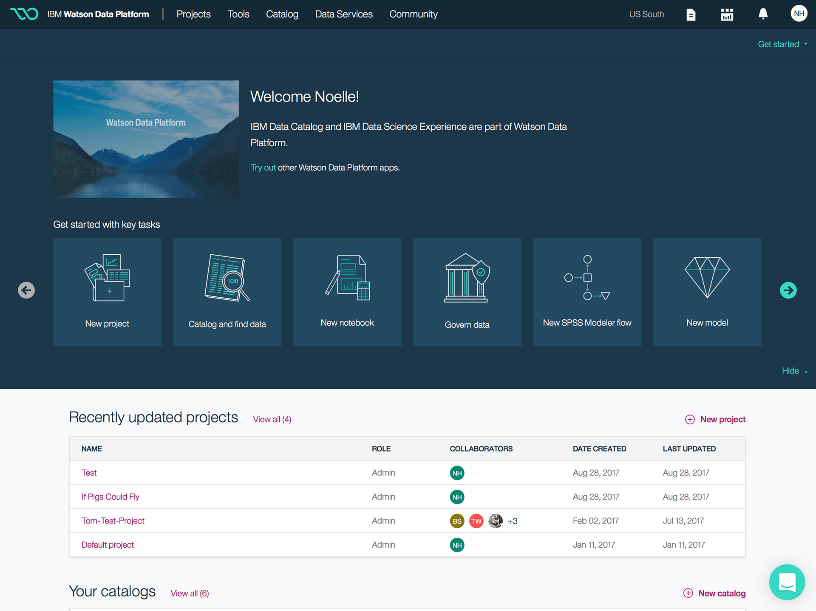Click NH avatar in If Pigs Could Fly row
Image resolution: width=816 pixels, height=611 pixels.
coord(457,497)
